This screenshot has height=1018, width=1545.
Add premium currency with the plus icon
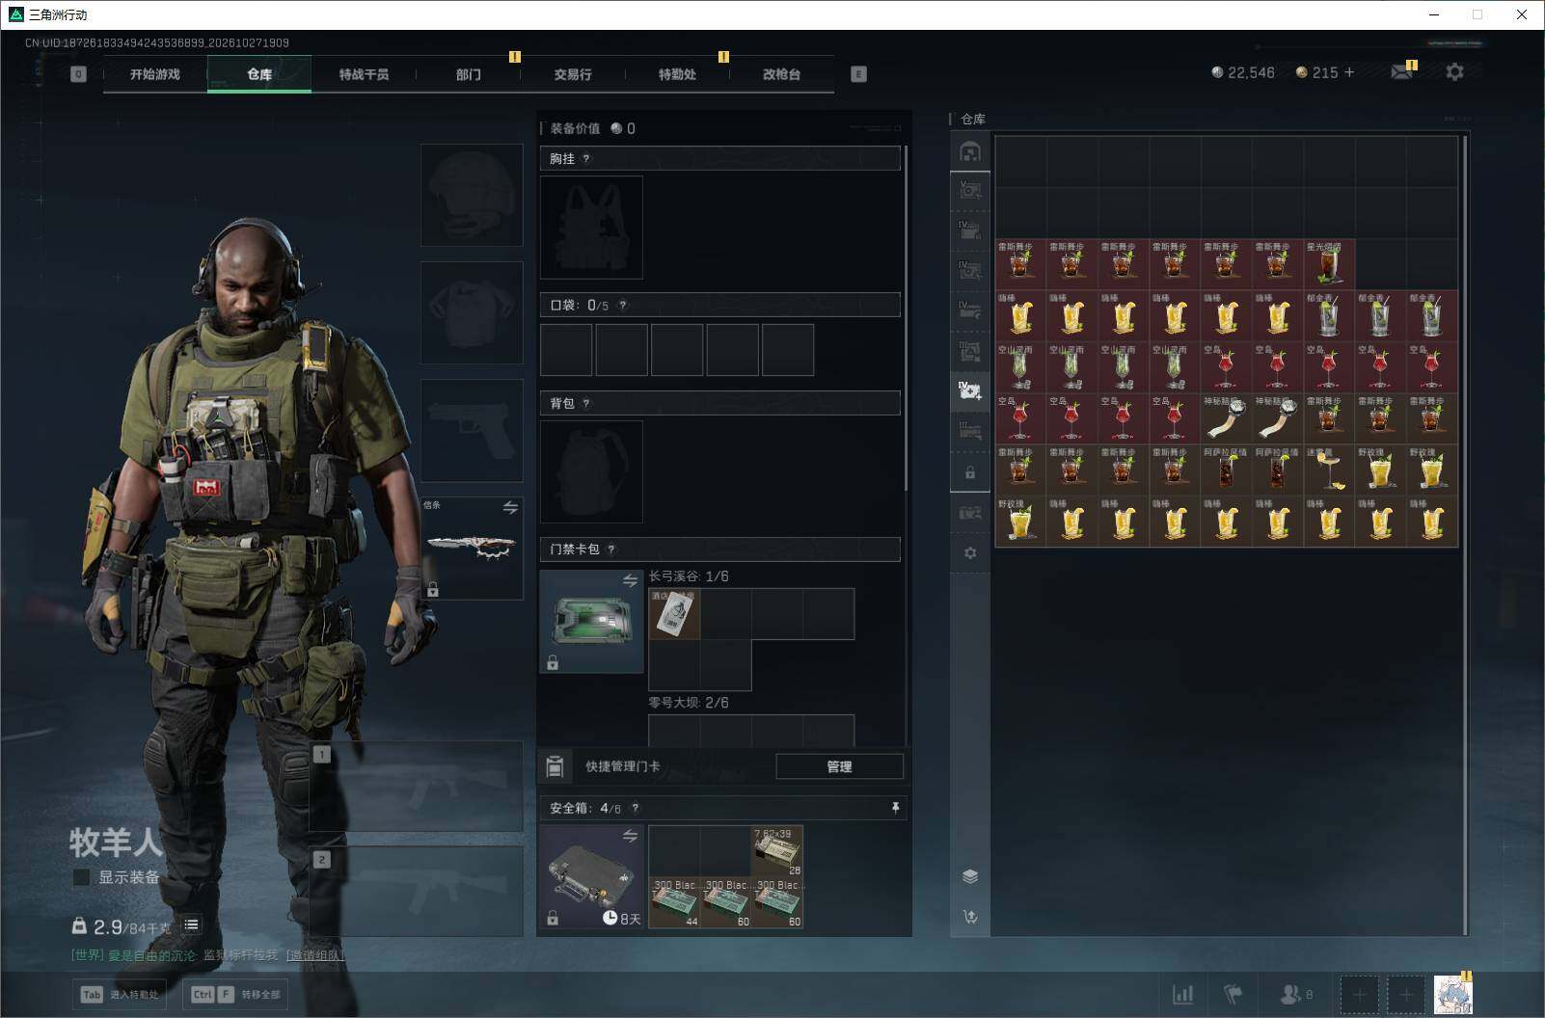point(1348,72)
